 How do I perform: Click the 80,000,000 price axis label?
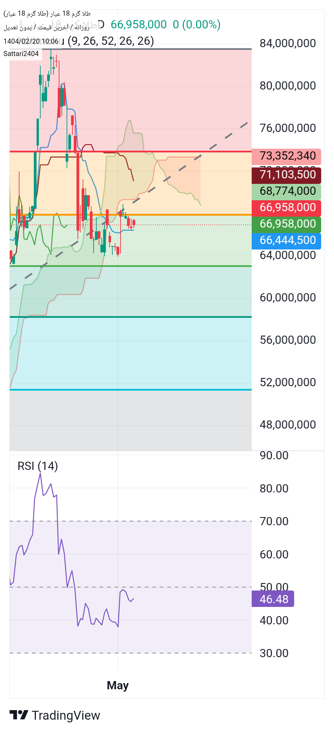pos(288,86)
